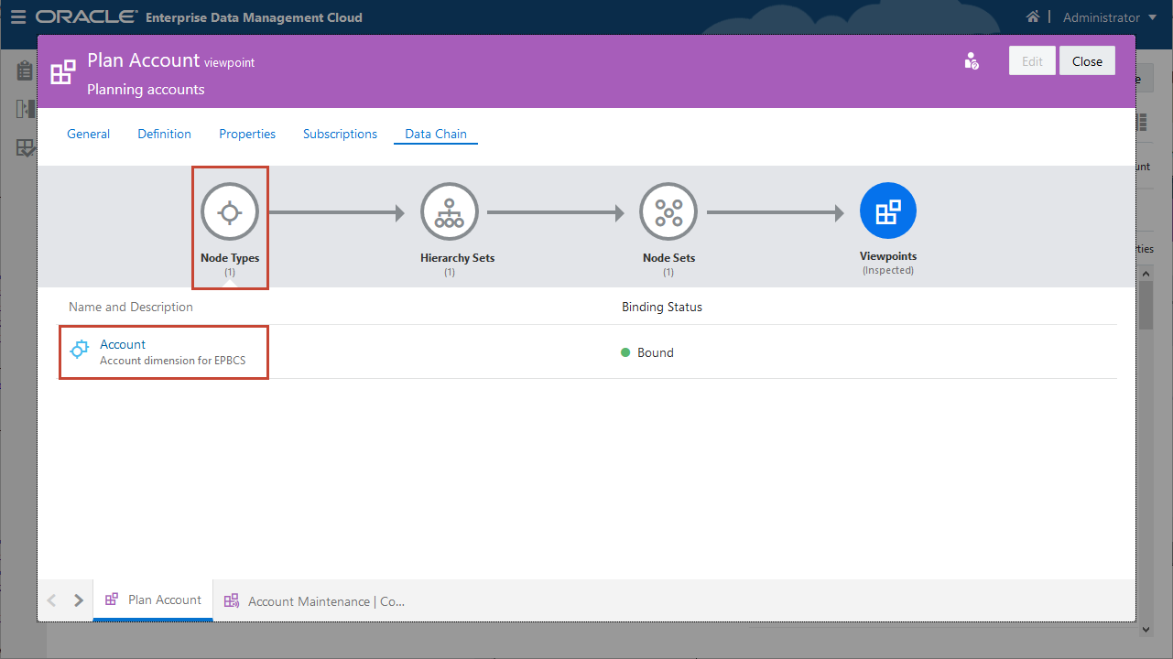Switch to the Plan Account bottom tab

coord(153,600)
